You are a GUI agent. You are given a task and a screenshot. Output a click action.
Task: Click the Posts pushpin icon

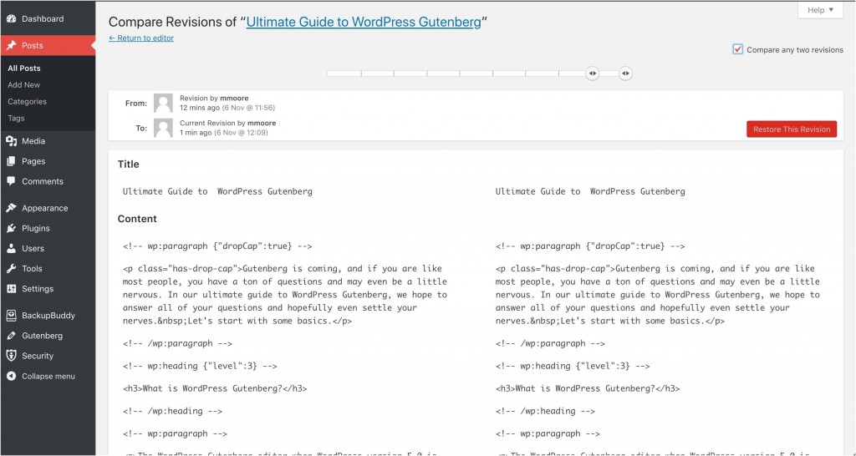[x=12, y=45]
